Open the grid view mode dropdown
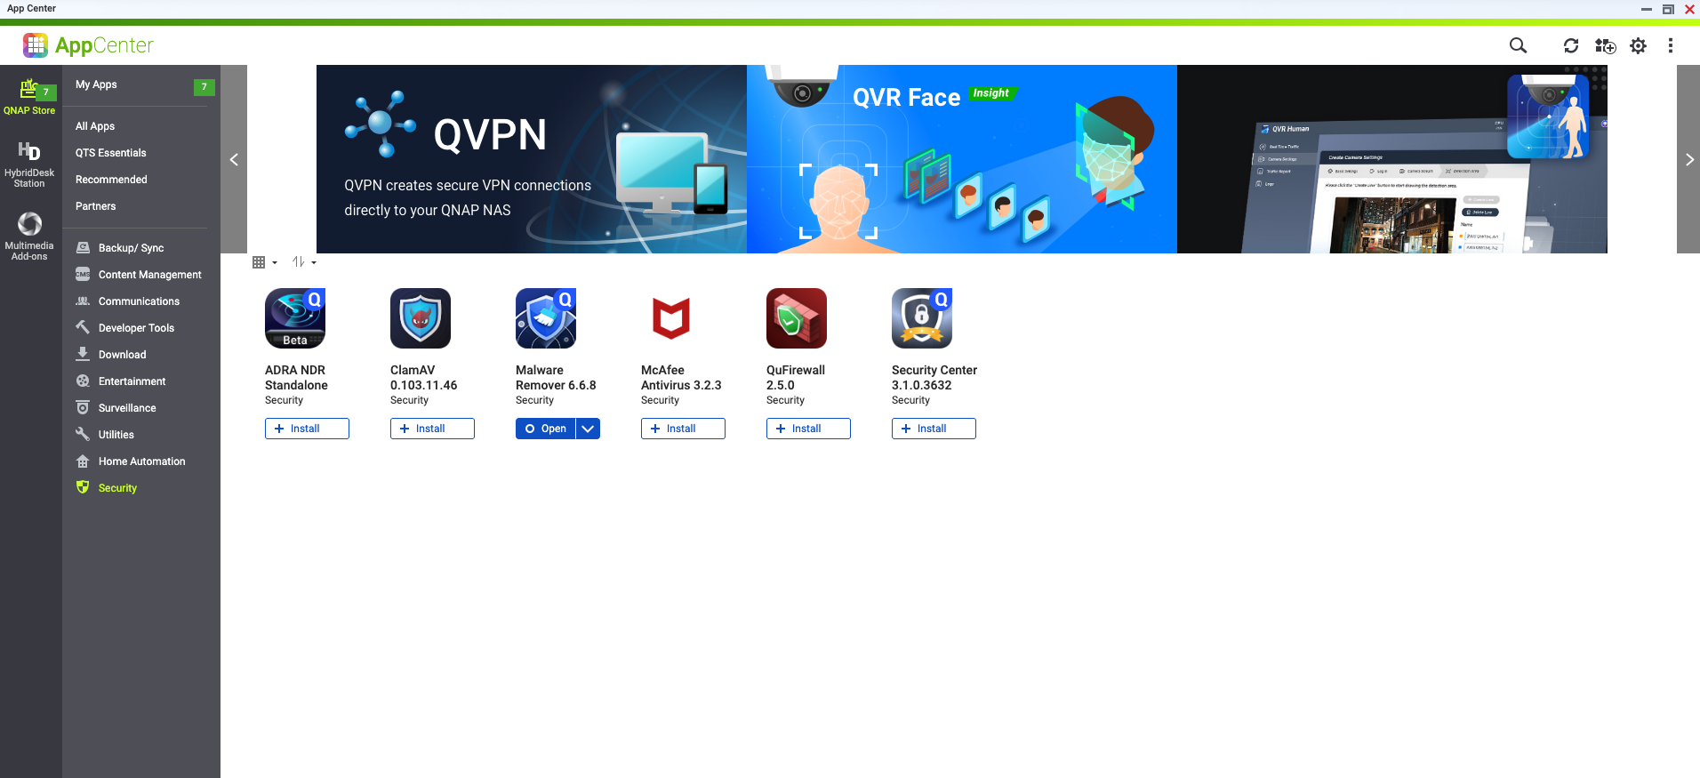The width and height of the screenshot is (1700, 778). pyautogui.click(x=264, y=262)
